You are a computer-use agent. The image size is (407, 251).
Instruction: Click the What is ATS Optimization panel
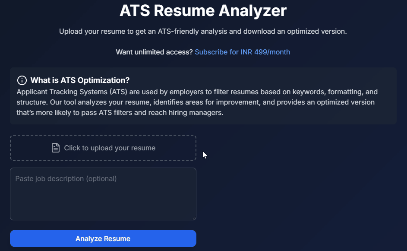(203, 95)
